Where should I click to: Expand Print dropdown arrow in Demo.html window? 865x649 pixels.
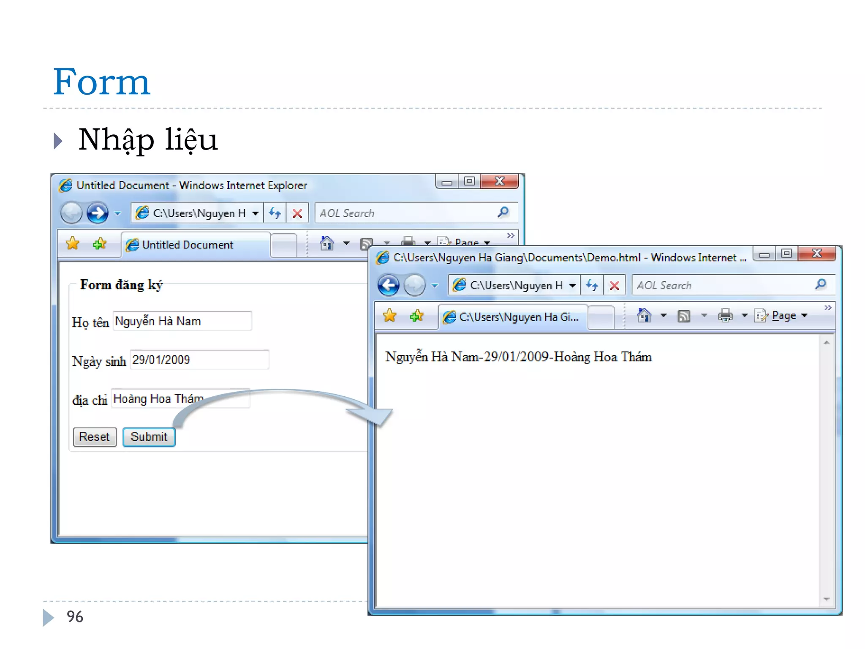[745, 315]
